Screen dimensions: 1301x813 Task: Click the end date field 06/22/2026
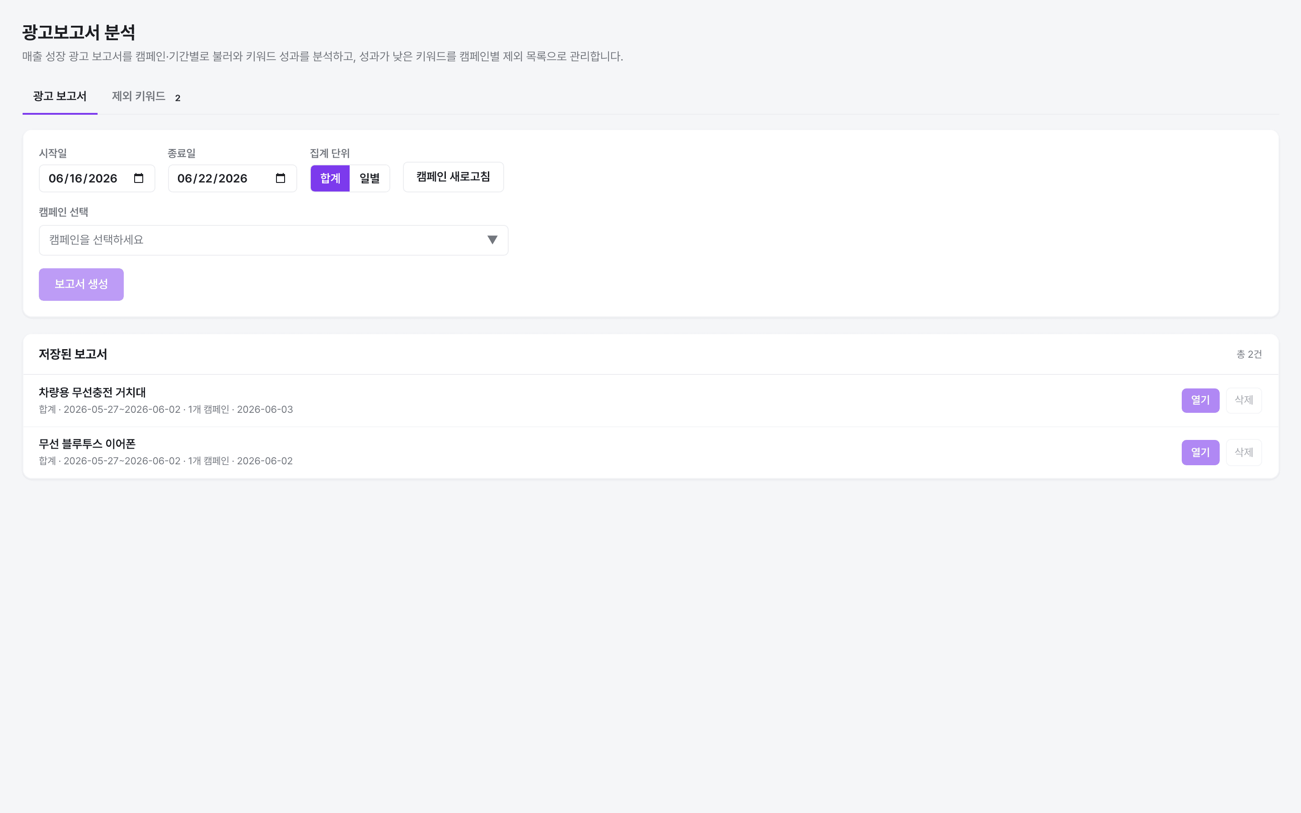tap(232, 178)
